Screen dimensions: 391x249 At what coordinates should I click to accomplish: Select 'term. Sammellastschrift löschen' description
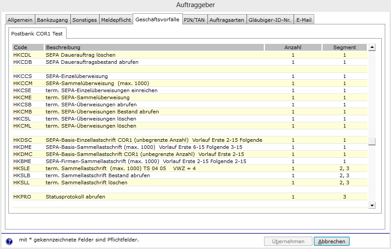pyautogui.click(x=87, y=183)
